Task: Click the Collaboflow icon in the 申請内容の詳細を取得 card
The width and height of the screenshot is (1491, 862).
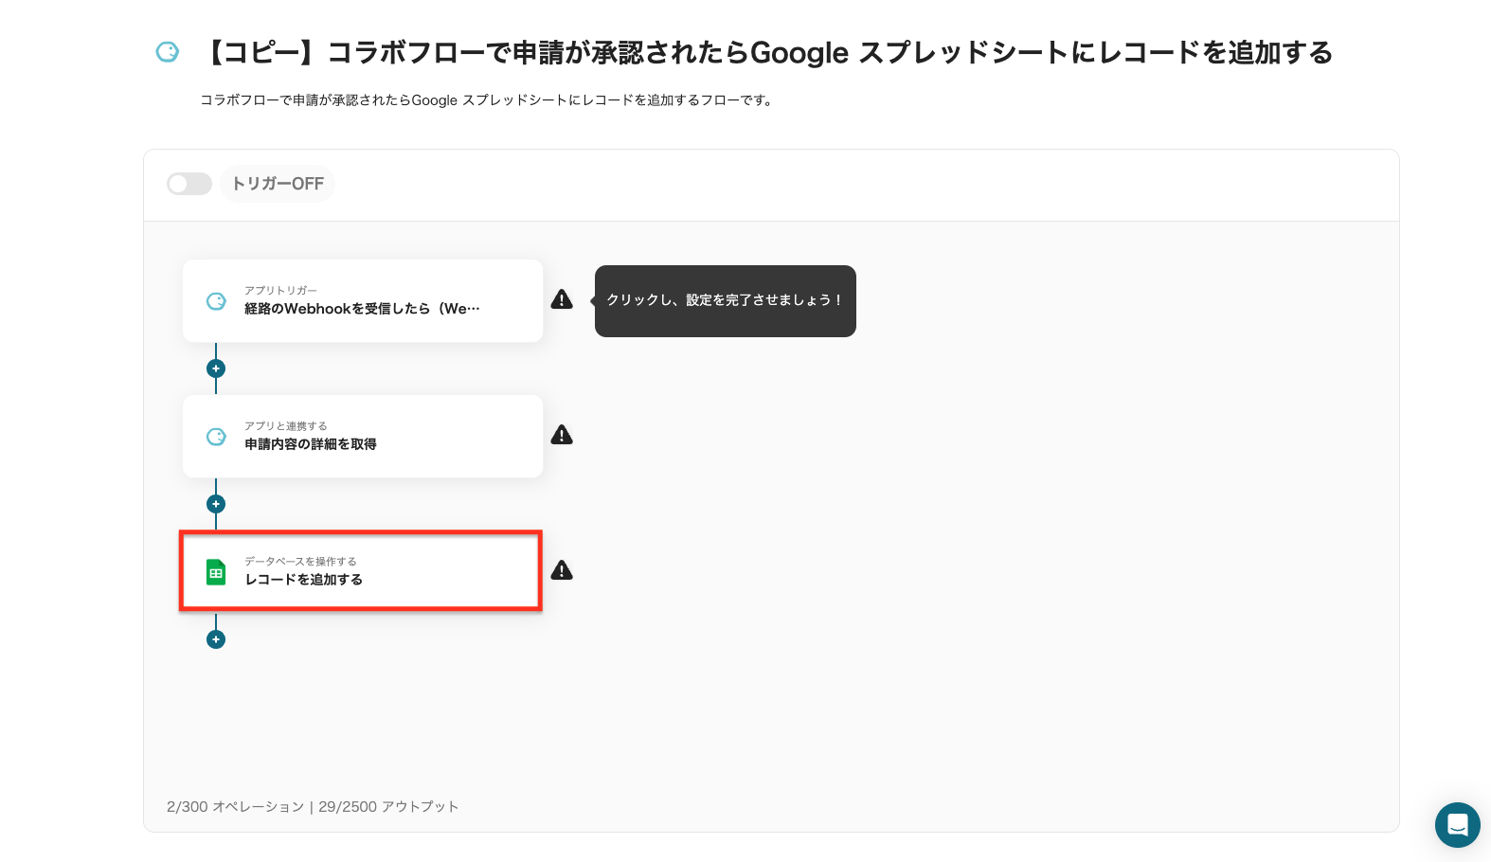Action: [x=216, y=437]
